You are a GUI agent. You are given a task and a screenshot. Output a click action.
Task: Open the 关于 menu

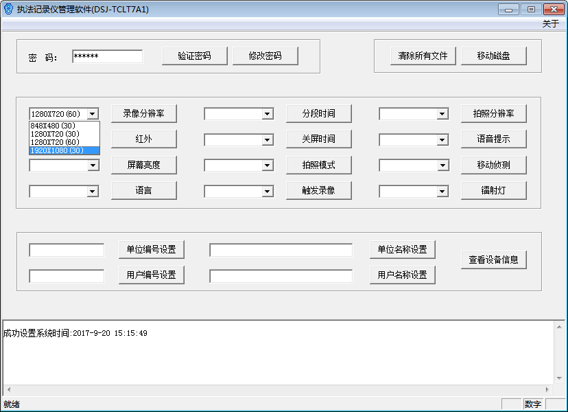tap(550, 24)
